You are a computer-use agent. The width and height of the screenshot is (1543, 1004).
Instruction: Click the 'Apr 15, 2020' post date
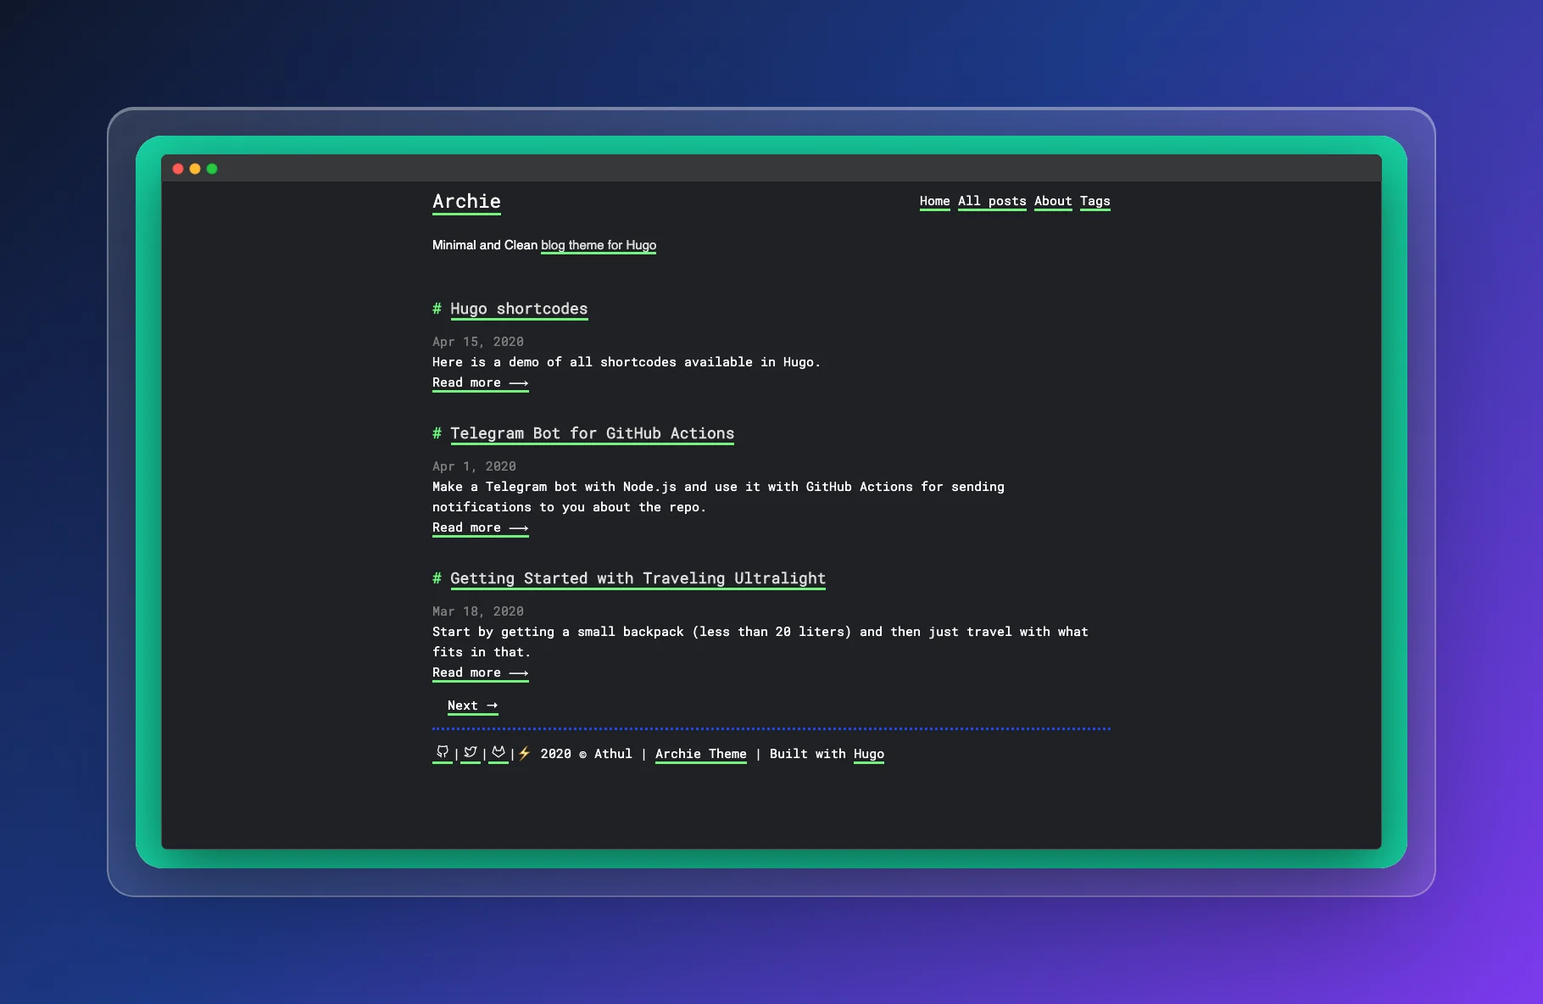coord(478,342)
